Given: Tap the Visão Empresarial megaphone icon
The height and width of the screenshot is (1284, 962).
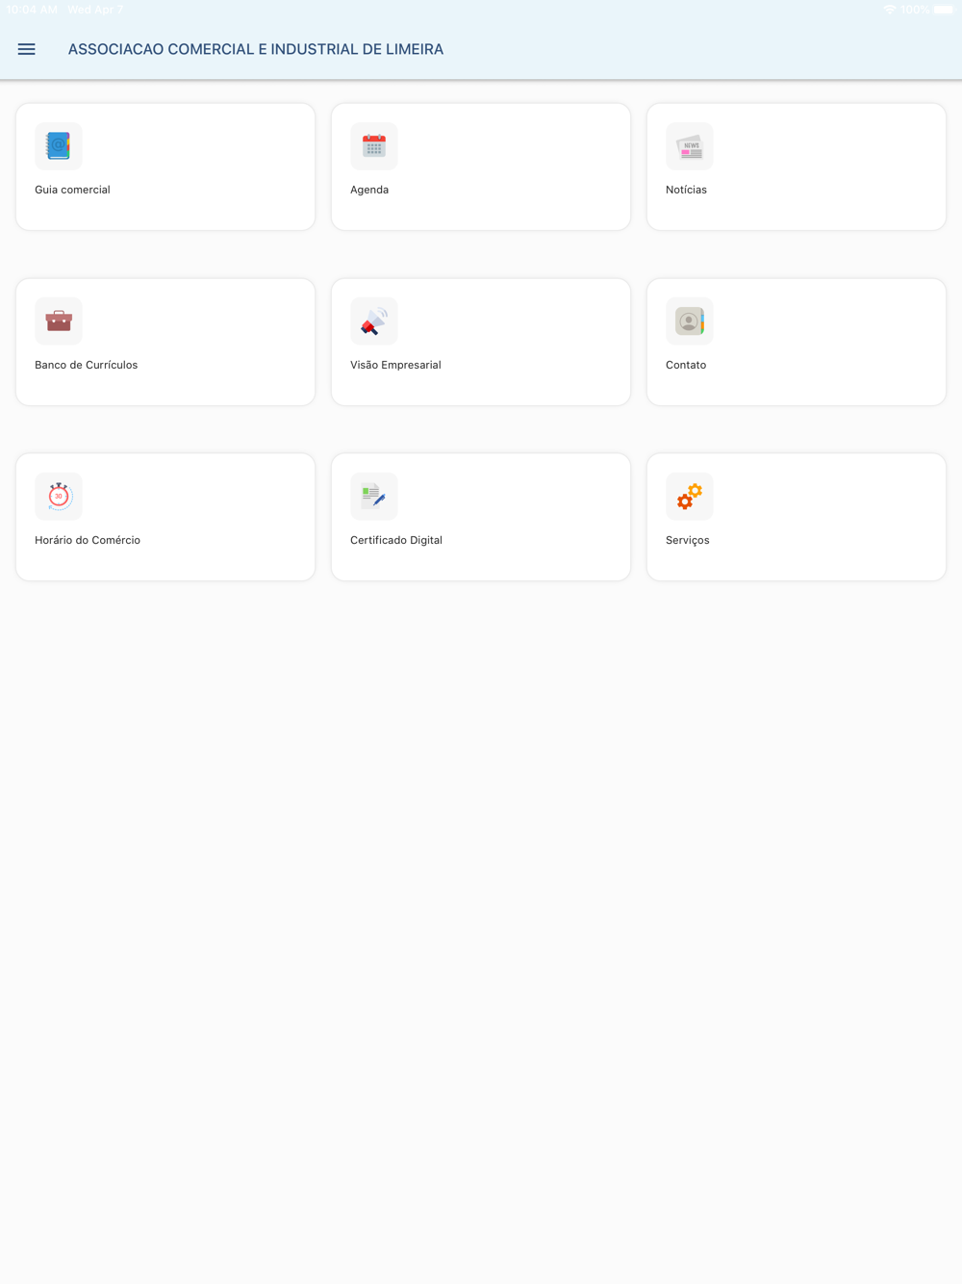Looking at the screenshot, I should pos(374,321).
